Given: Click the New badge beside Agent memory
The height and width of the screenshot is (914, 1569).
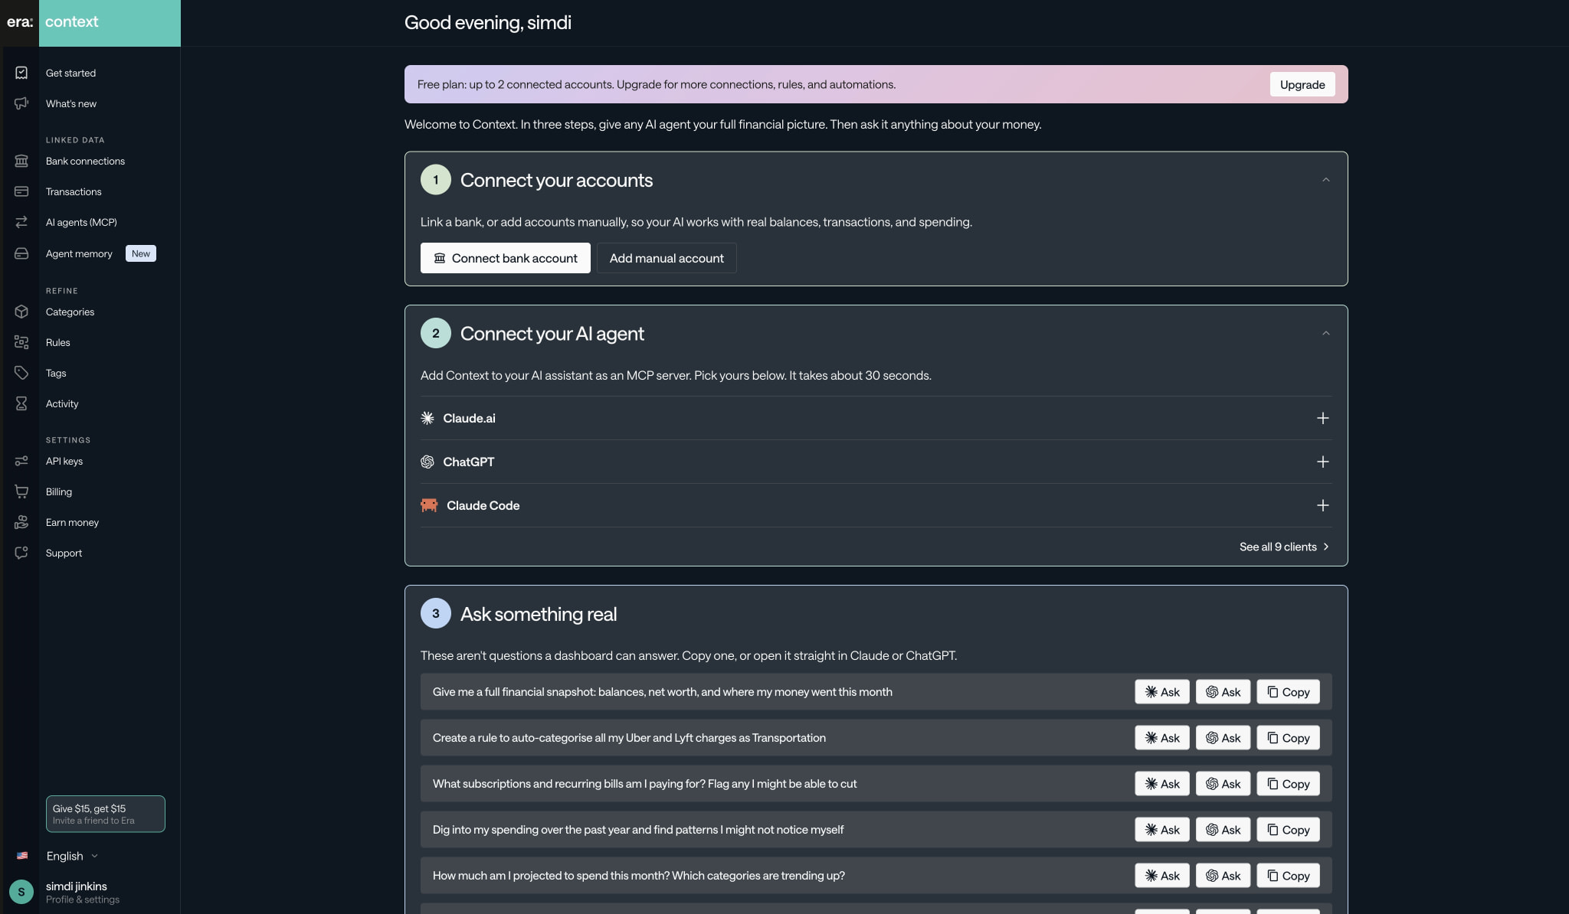Looking at the screenshot, I should click(x=141, y=253).
